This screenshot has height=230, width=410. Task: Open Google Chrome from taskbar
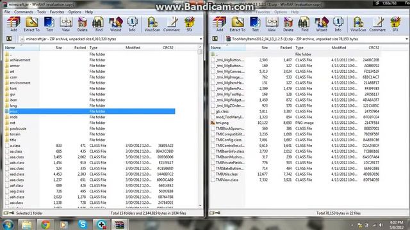[45, 224]
